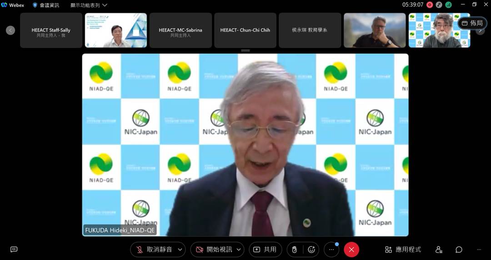Open the emoji reactions icon
Viewport: 491px width, 260px height.
[311, 250]
